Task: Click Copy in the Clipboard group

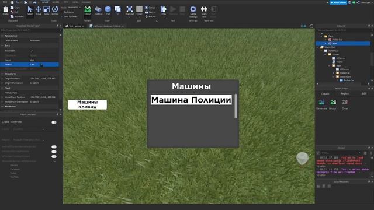Action: (x=15, y=8)
